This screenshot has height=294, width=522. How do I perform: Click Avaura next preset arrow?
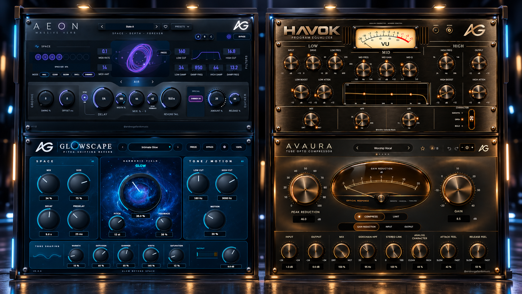pos(408,148)
